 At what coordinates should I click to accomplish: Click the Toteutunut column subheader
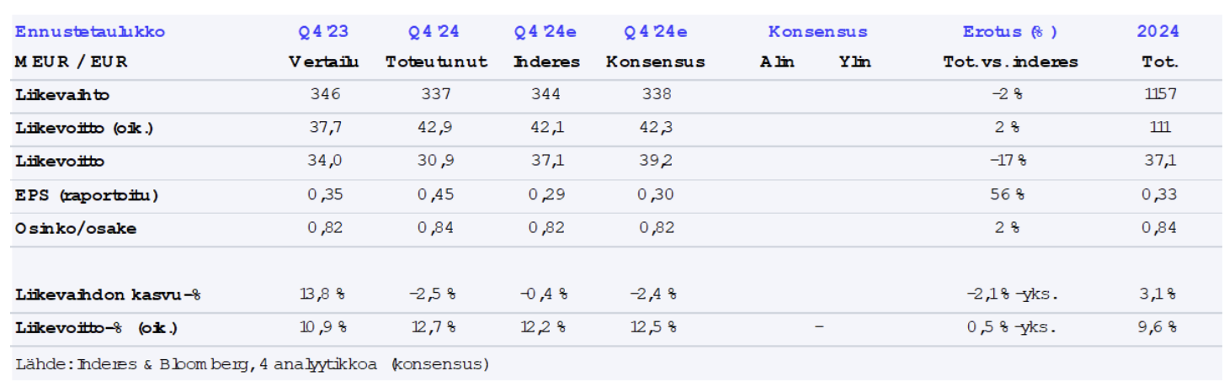436,61
